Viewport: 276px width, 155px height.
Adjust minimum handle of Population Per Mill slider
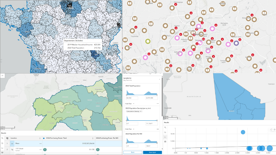127,143
